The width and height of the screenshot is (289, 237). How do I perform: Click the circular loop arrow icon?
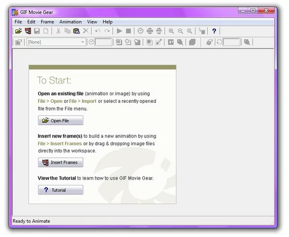(x=219, y=42)
